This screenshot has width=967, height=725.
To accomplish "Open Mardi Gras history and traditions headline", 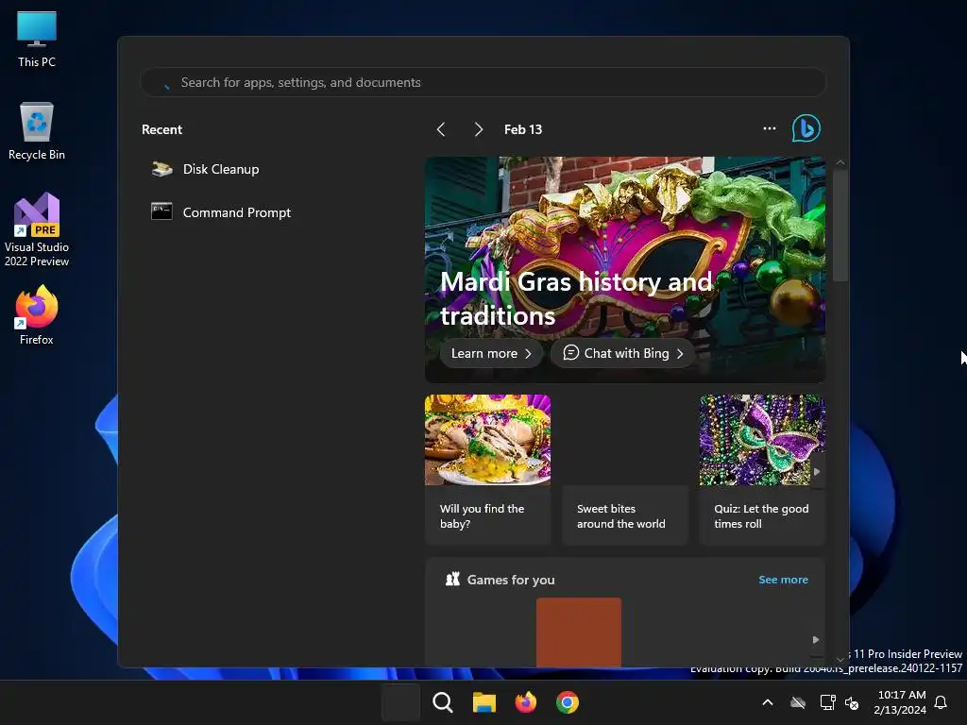I will pyautogui.click(x=576, y=298).
